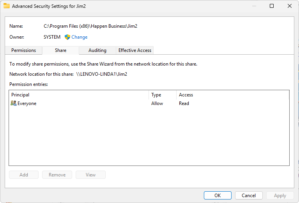Click the Remove button
The image size is (299, 203).
point(57,175)
